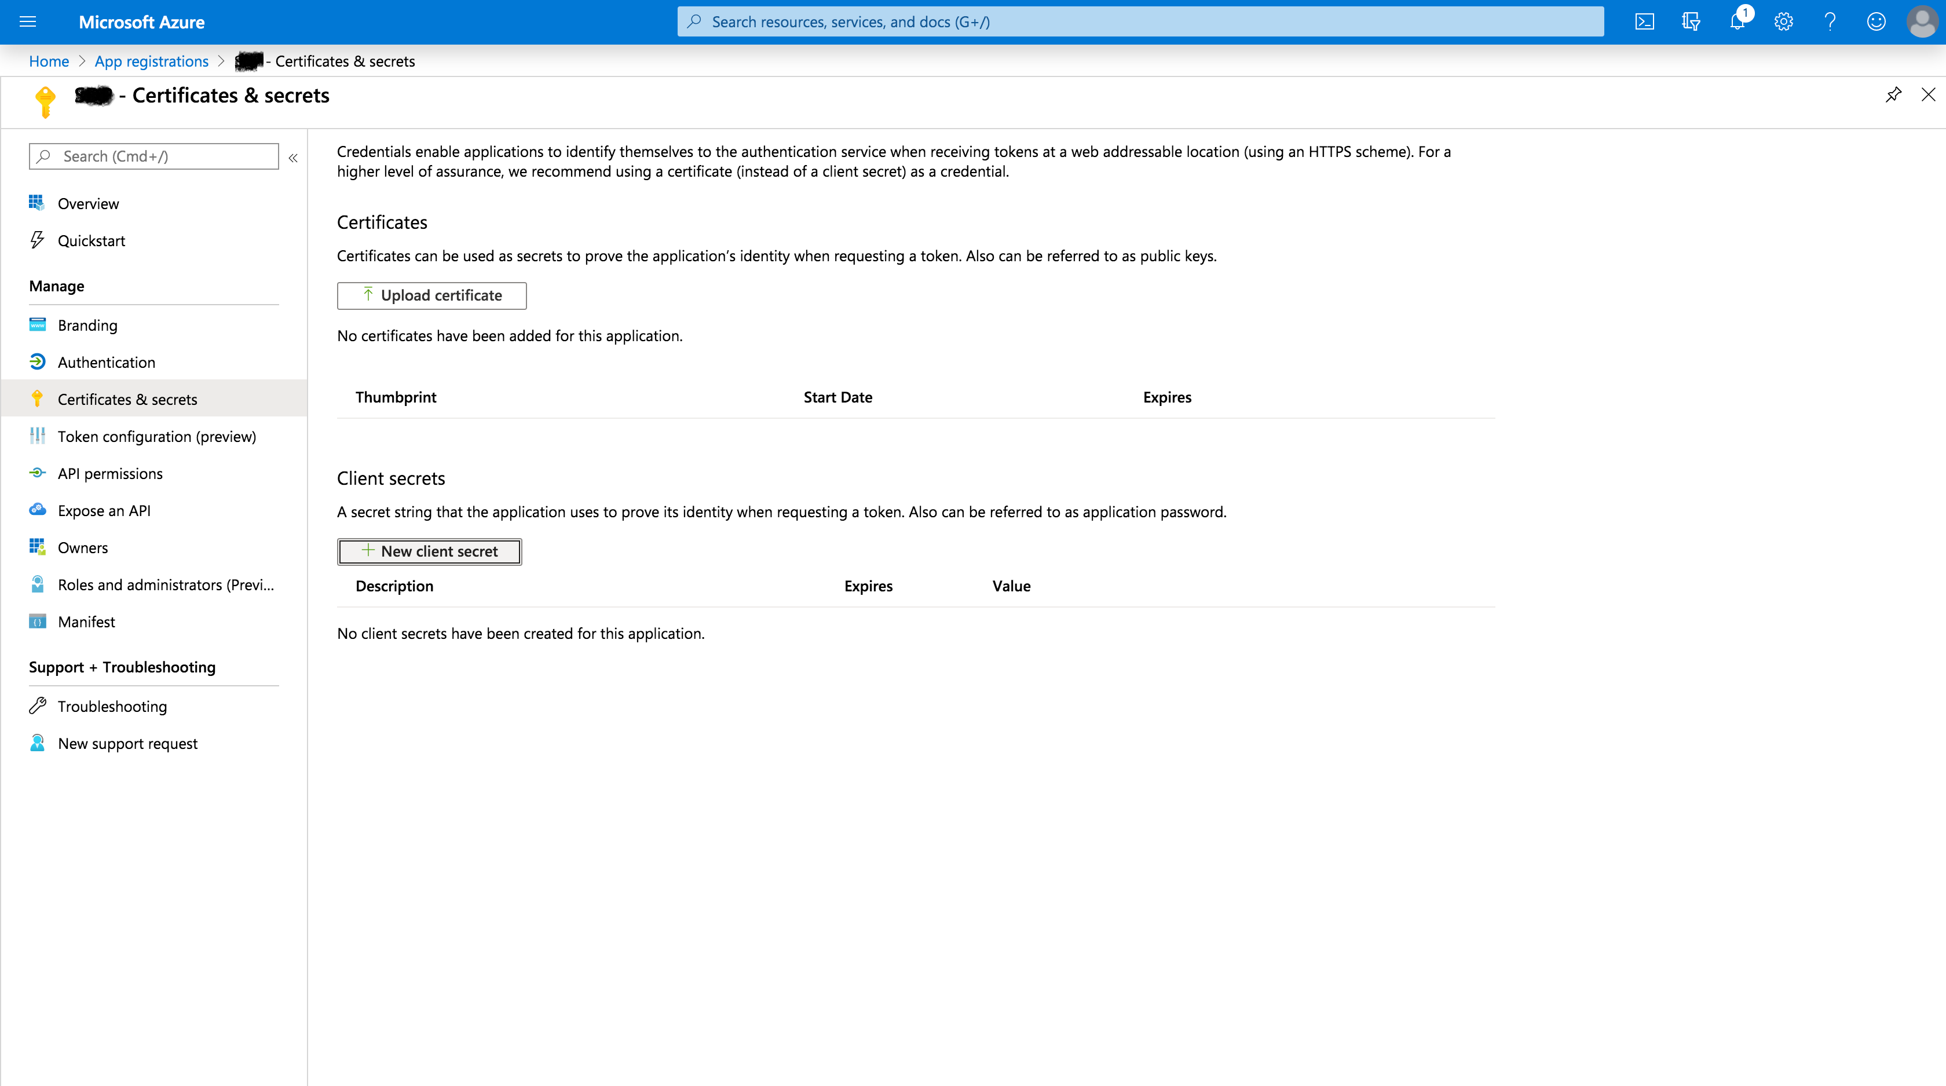1946x1086 pixels.
Task: Open the Manifest page
Action: coord(86,621)
